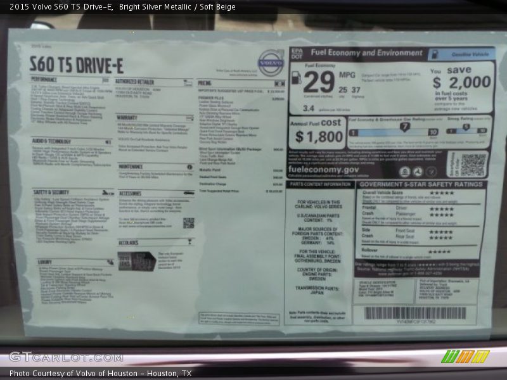Click Parts Content Information header
507x380 pixels.
320,184
